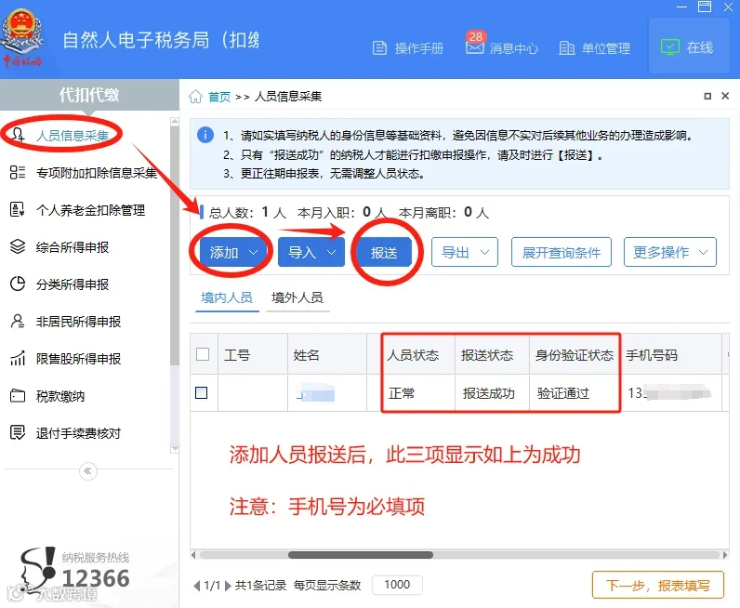Click 展开查询条件 button

(562, 253)
